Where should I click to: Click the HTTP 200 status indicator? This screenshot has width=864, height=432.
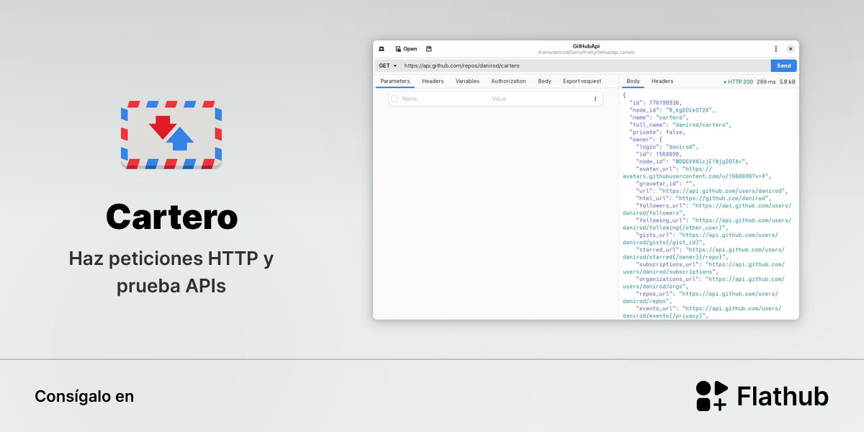point(739,82)
